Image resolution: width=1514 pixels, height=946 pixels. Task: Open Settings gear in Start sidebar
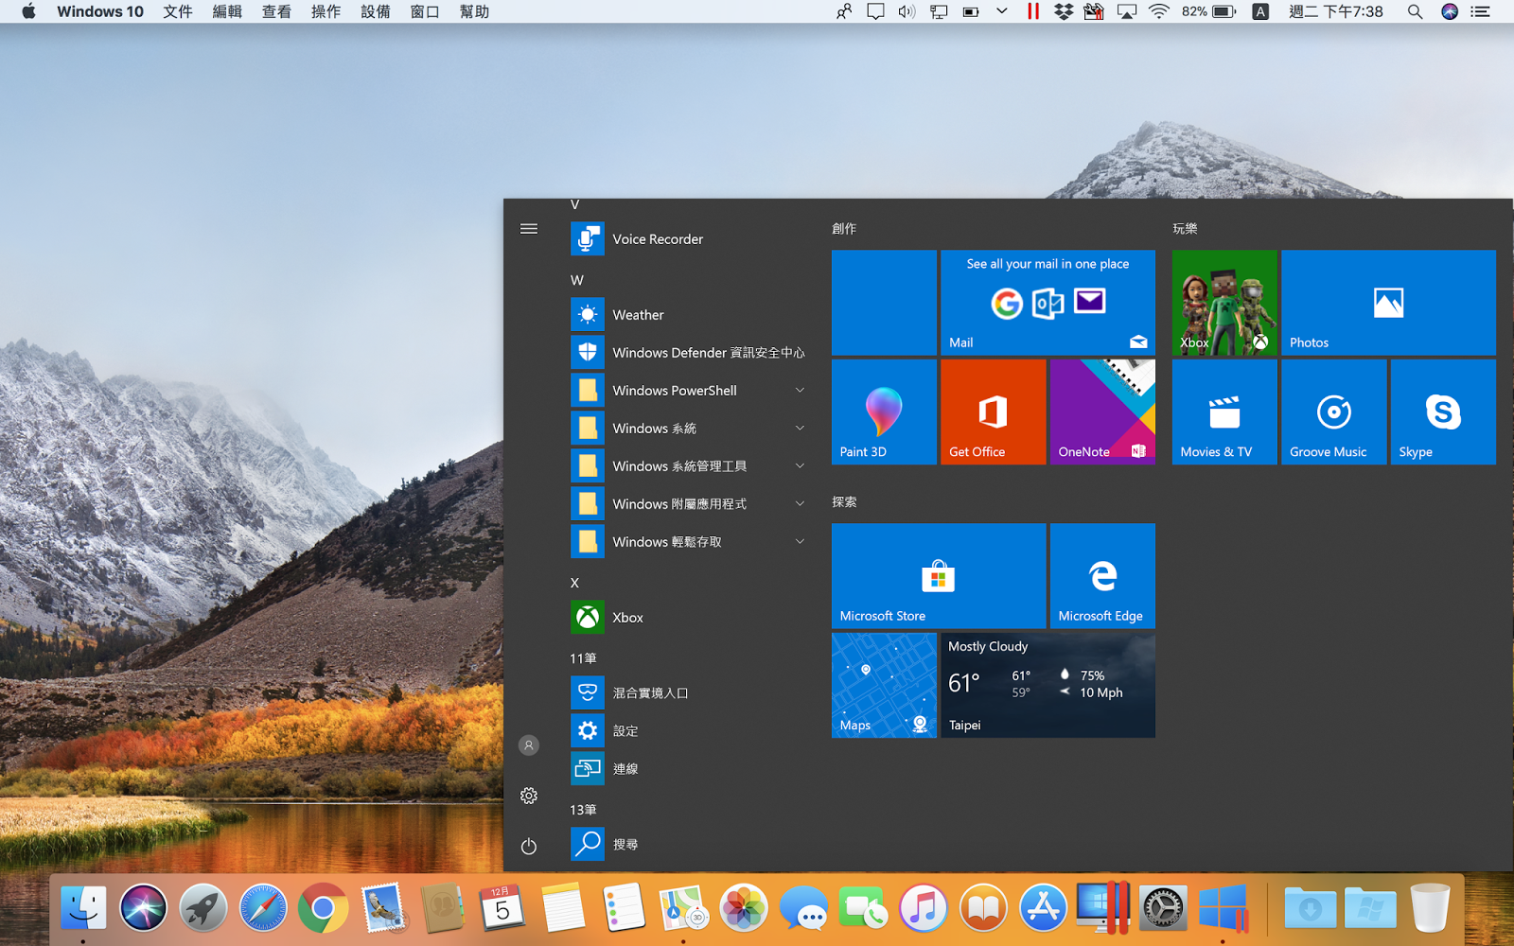pos(529,797)
